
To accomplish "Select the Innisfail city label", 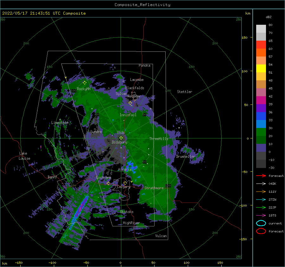I will [128, 115].
